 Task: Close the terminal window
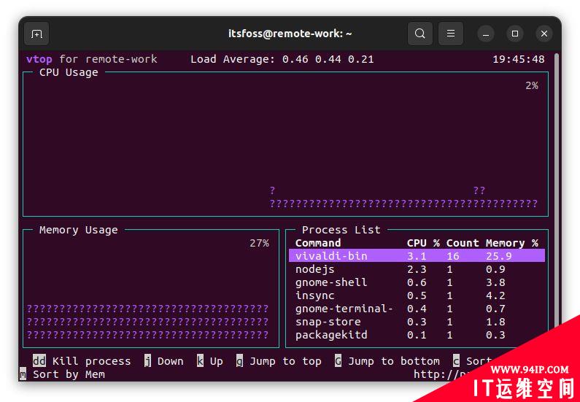pos(544,34)
